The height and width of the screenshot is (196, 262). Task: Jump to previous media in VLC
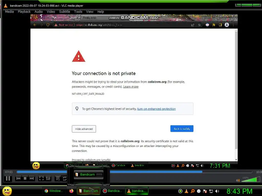pyautogui.click(x=18, y=178)
